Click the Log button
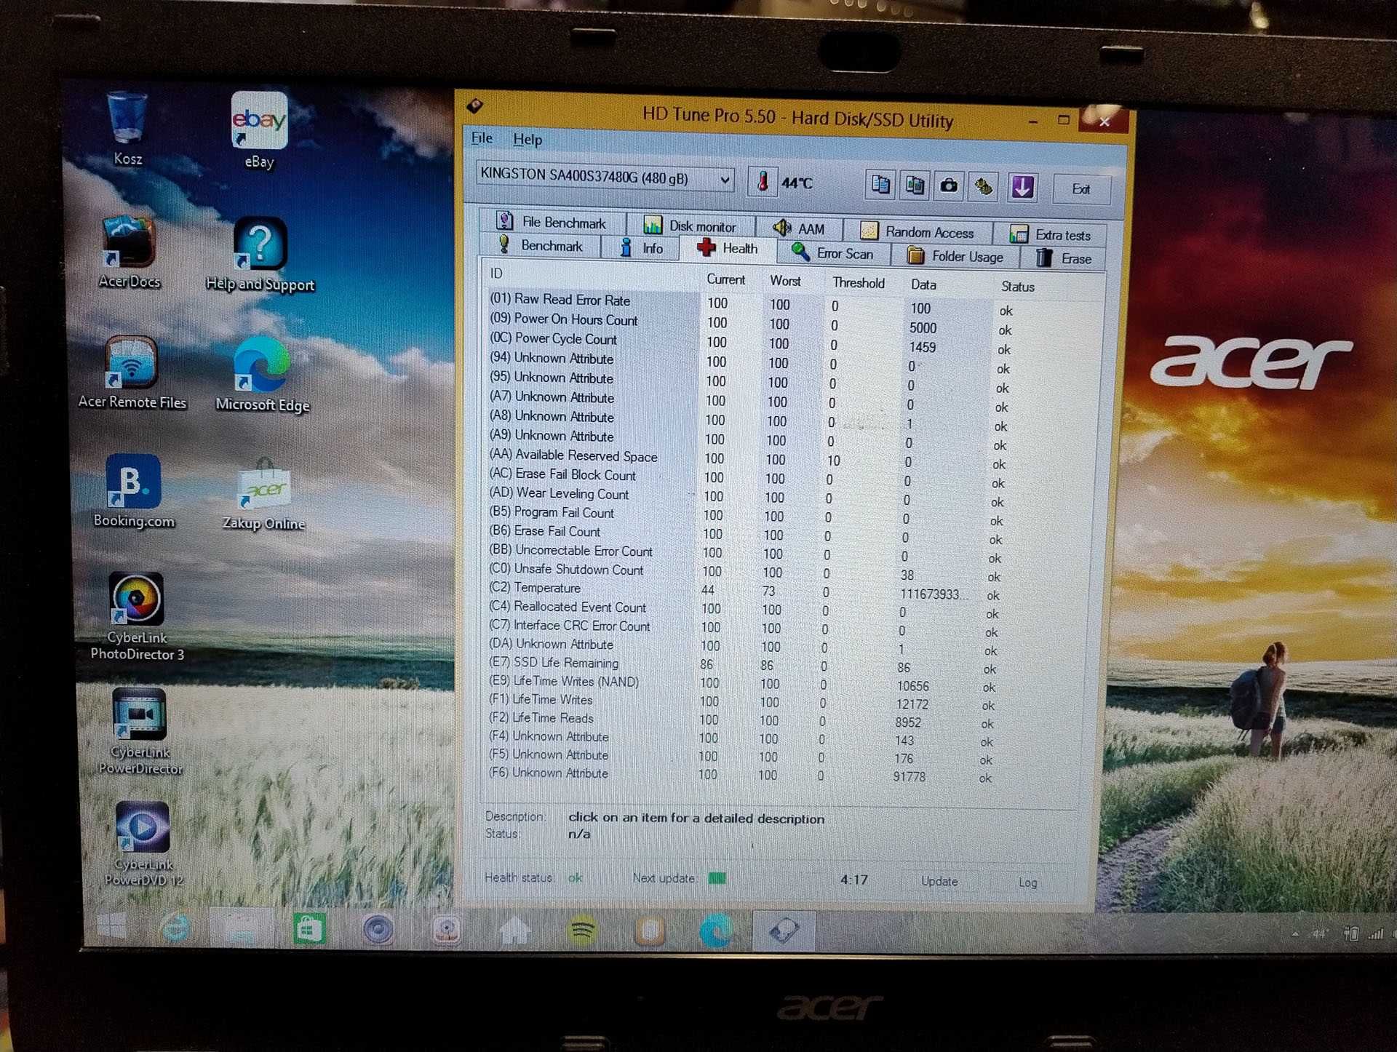This screenshot has width=1397, height=1052. click(x=1027, y=882)
